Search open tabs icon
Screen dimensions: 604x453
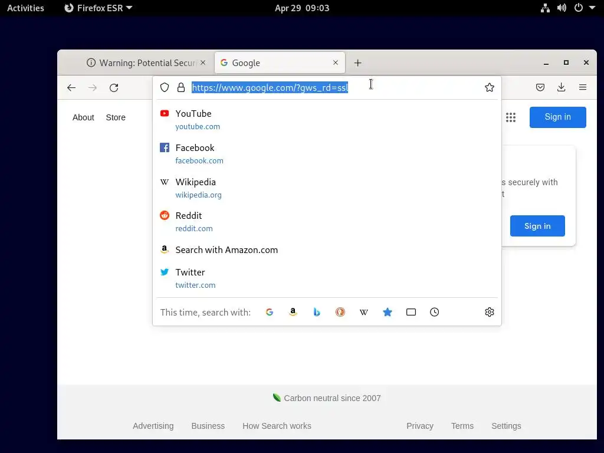(x=411, y=312)
